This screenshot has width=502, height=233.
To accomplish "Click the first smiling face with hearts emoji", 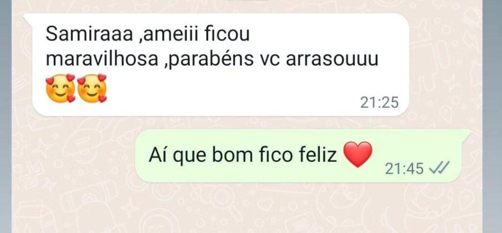I will click(x=60, y=88).
